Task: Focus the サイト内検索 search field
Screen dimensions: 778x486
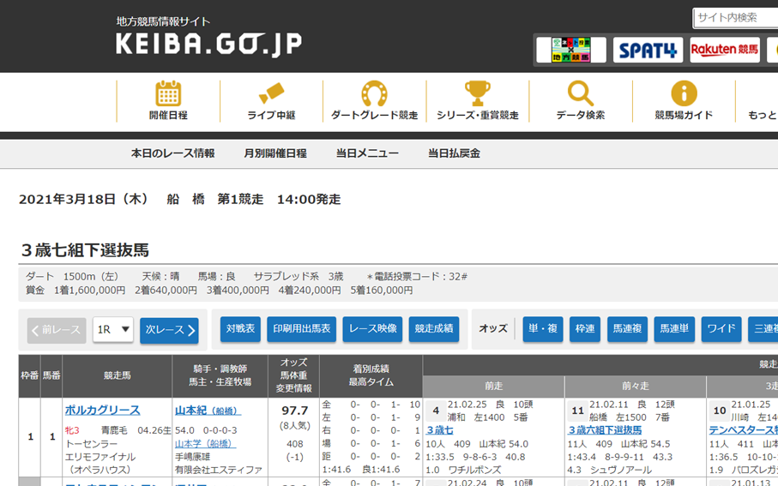Action: 736,17
